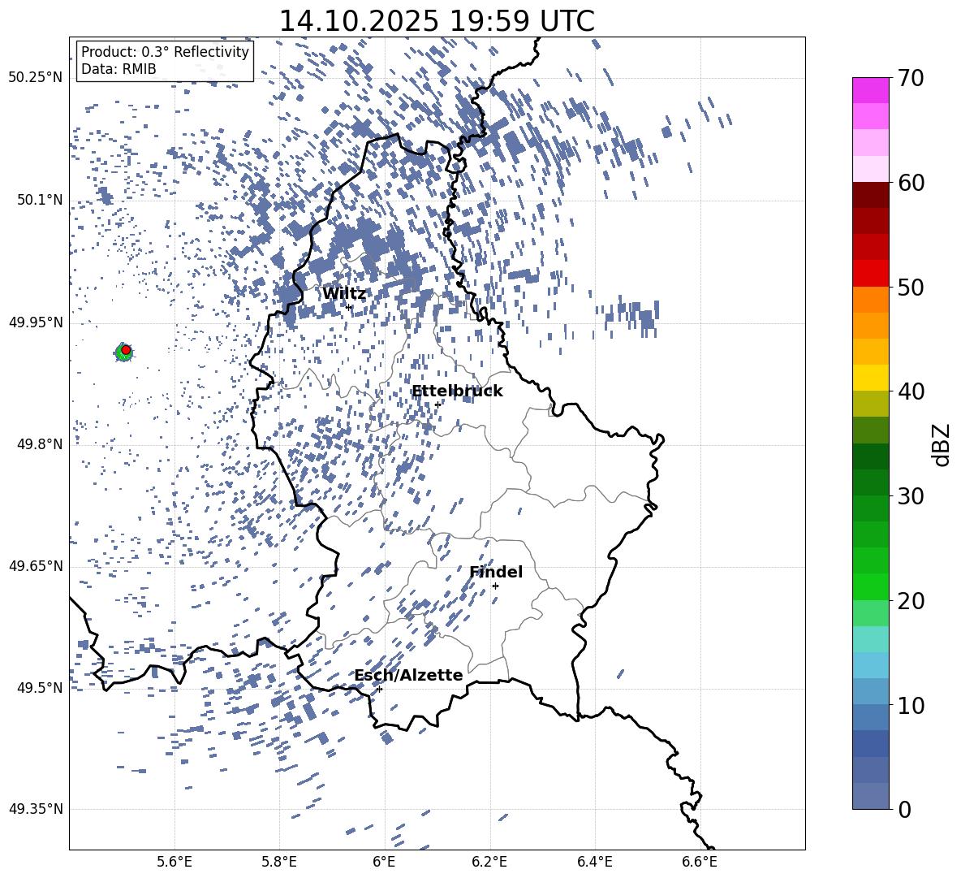Click the 49.35°N latitude tick label
Screen dimensions: 961x878
click(x=36, y=809)
